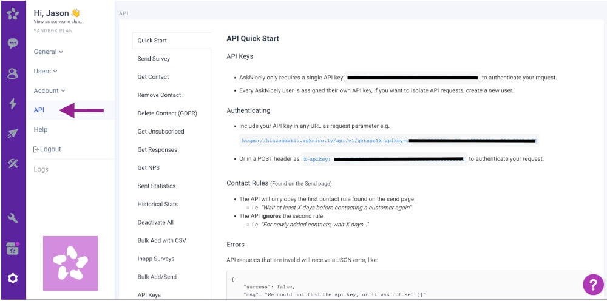The image size is (607, 301).
Task: Expand the Users dropdown
Action: click(46, 72)
